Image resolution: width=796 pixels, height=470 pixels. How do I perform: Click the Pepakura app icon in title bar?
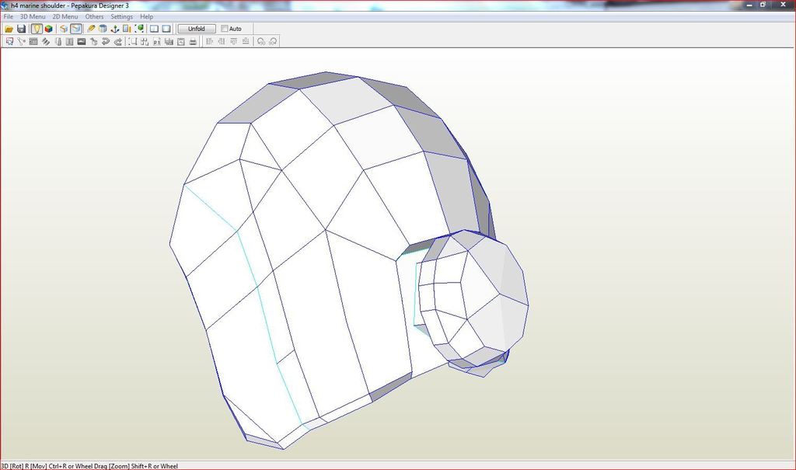5,5
